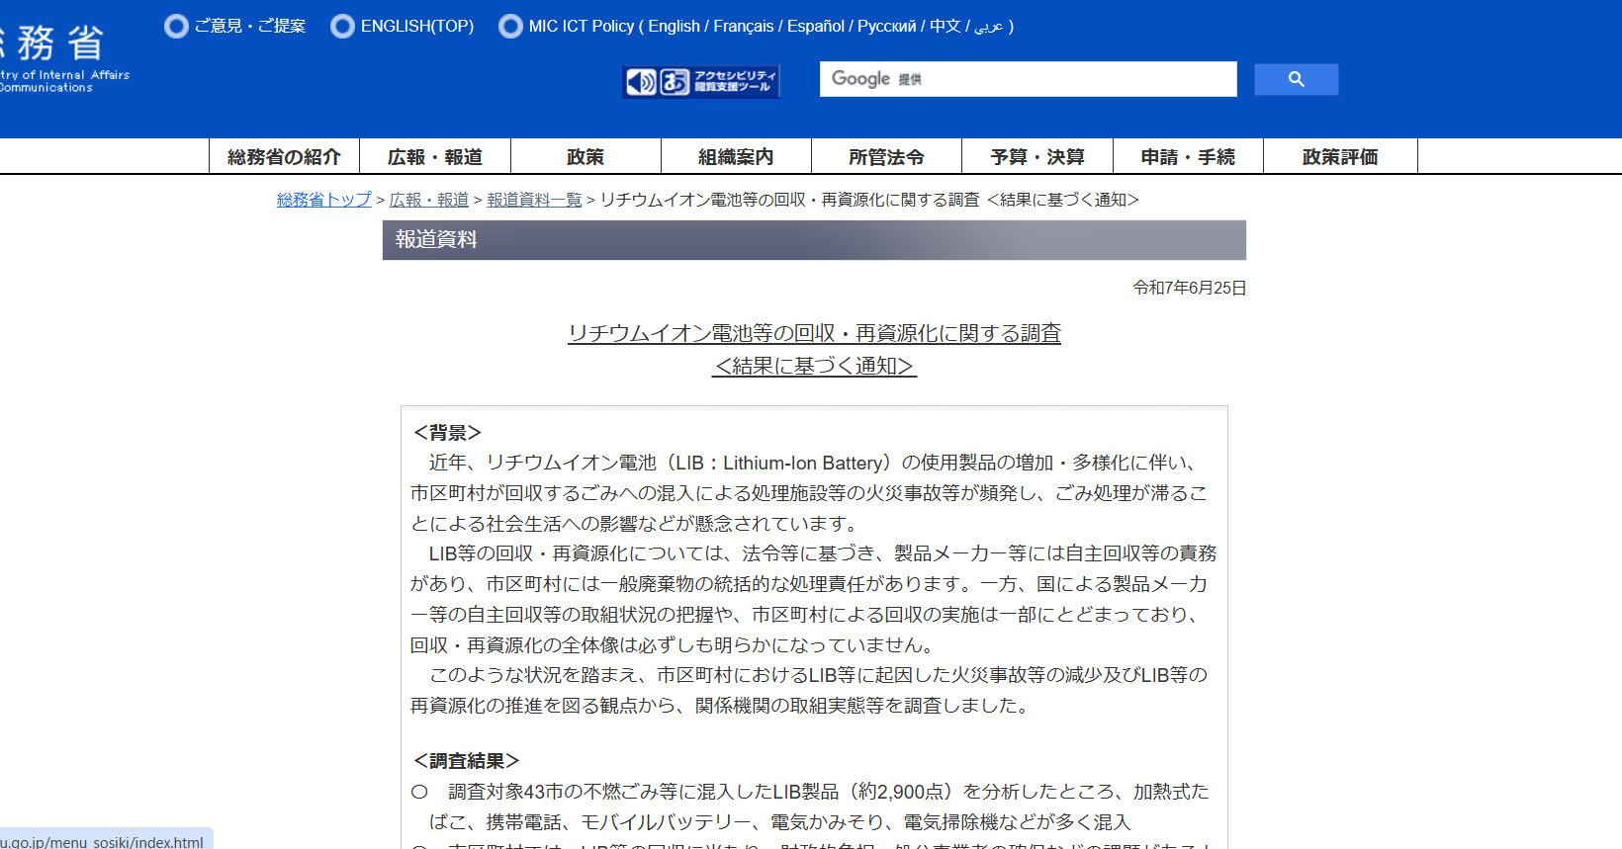Open the accessibility reading support tool
The image size is (1622, 849).
700,81
